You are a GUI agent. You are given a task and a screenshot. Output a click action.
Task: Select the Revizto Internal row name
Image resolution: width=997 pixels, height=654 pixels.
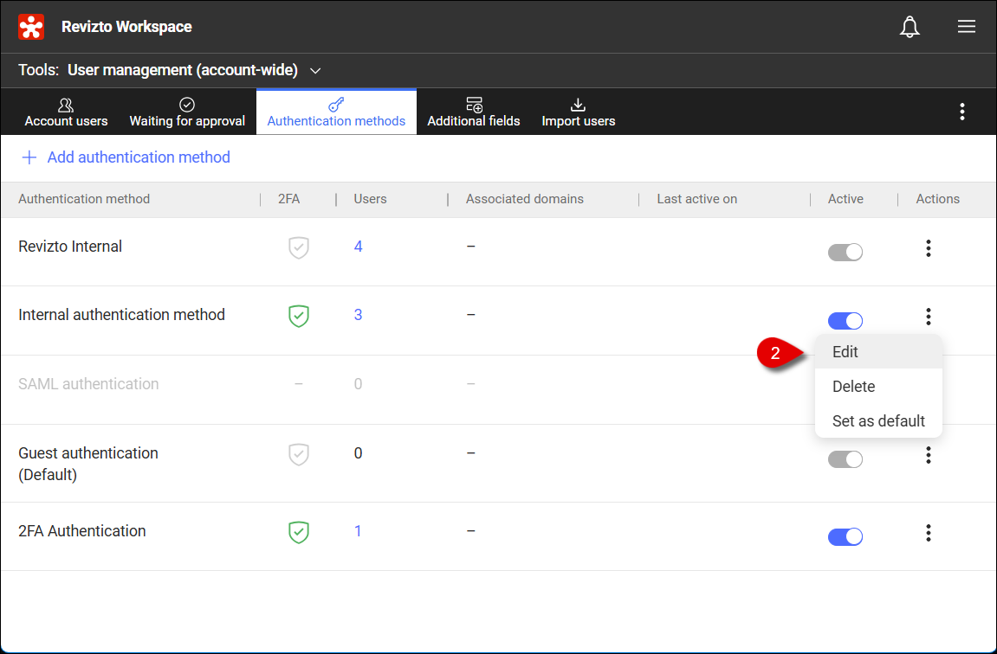pos(70,247)
